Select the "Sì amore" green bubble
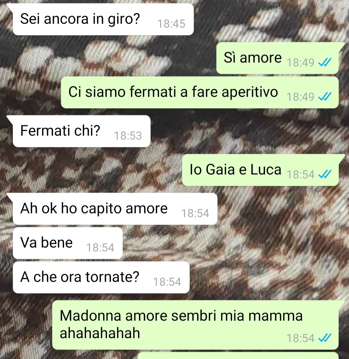Screen dimensions: 349x359 (x=277, y=58)
